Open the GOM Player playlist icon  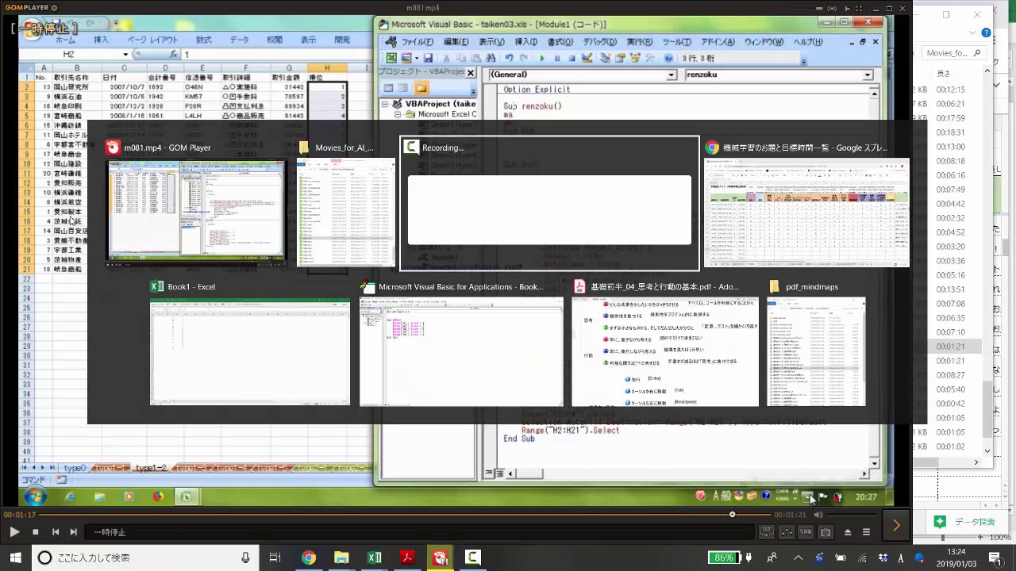click(x=866, y=532)
